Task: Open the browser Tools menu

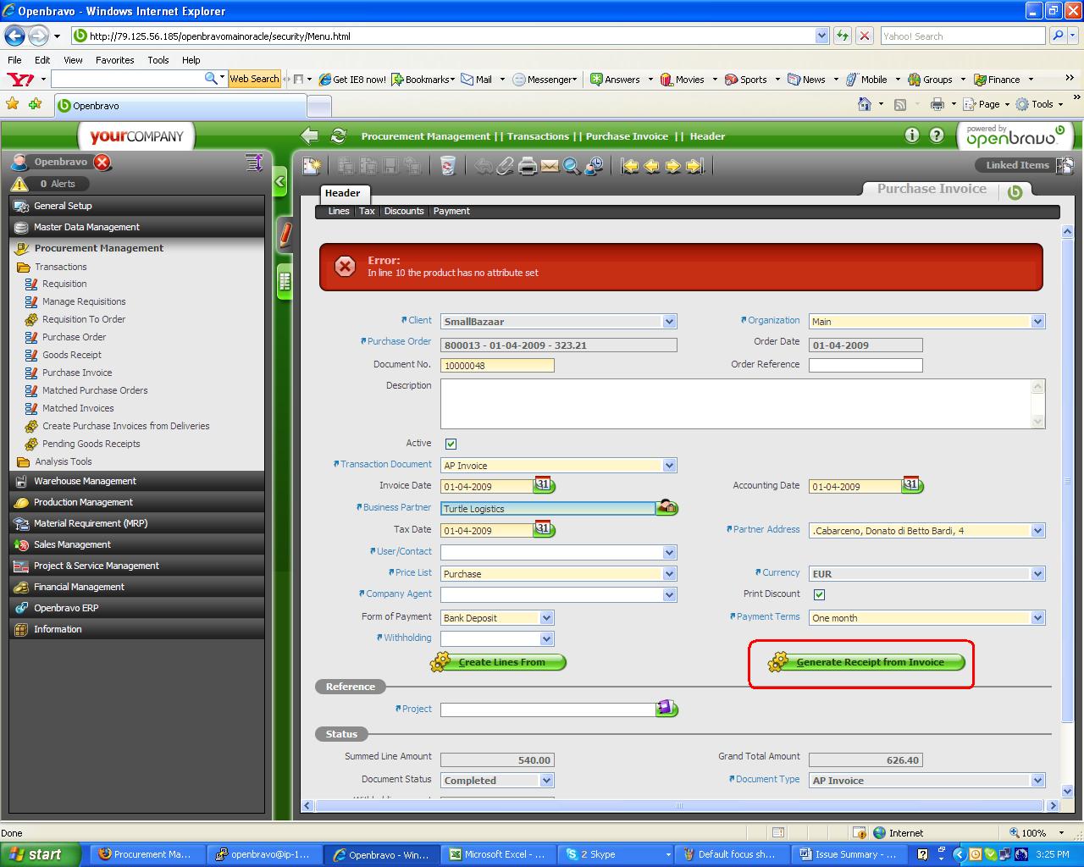Action: click(x=158, y=60)
